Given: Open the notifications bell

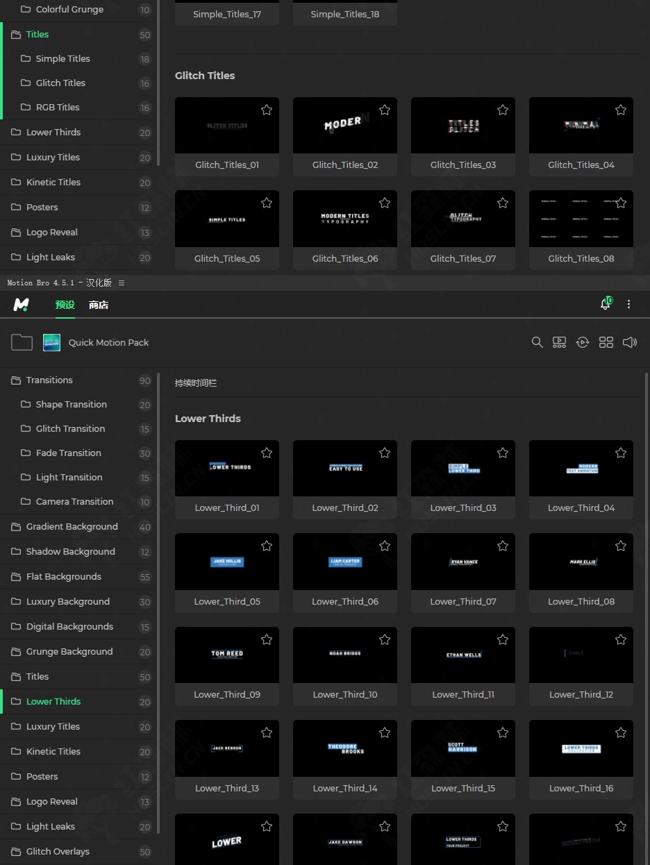Looking at the screenshot, I should (x=606, y=304).
